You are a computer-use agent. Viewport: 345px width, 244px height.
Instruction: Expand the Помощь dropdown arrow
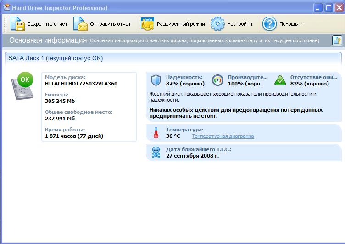[x=302, y=23]
